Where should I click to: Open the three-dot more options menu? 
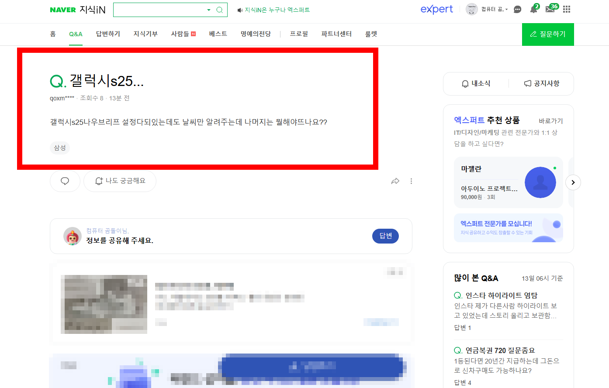(x=411, y=181)
